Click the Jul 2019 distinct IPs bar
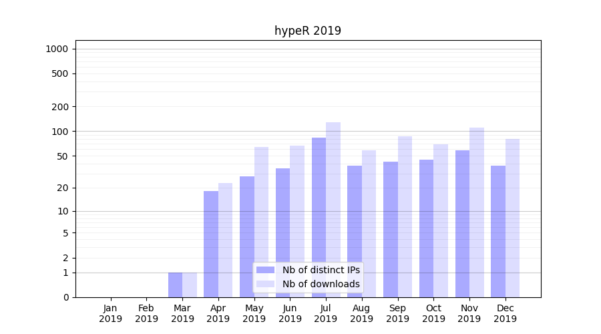 pos(319,217)
